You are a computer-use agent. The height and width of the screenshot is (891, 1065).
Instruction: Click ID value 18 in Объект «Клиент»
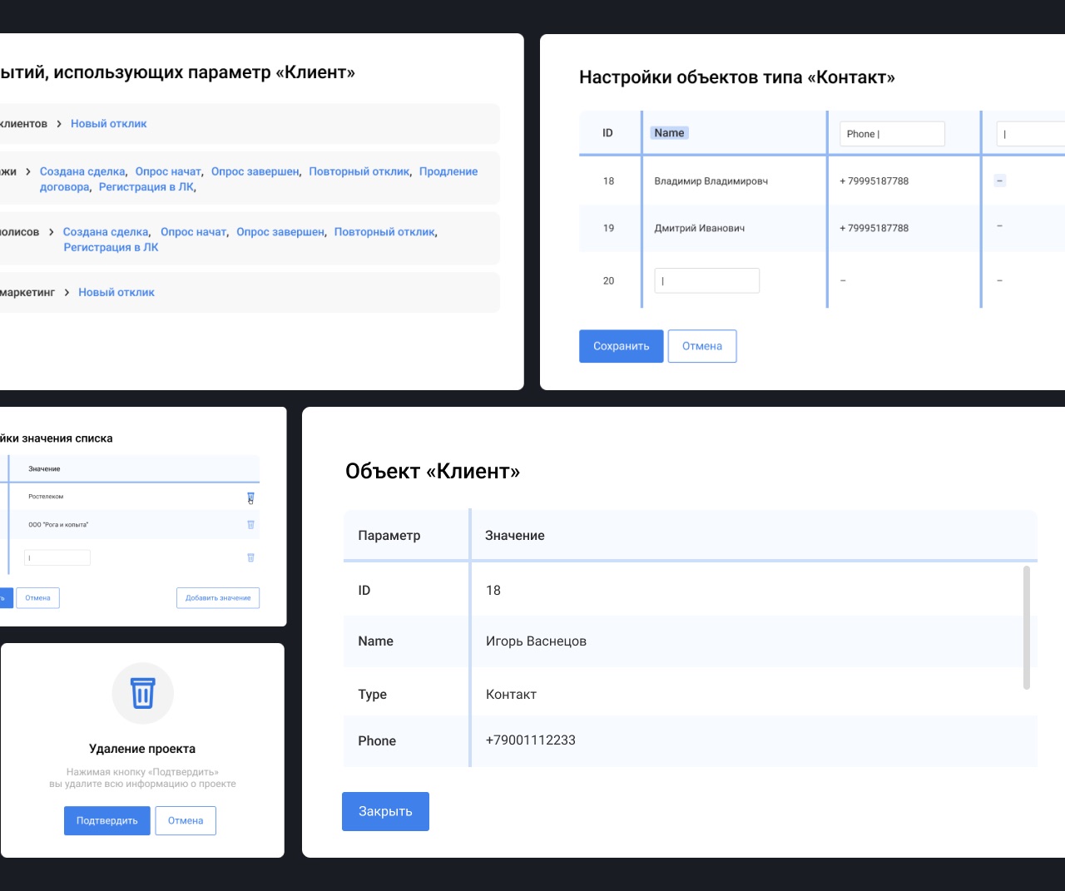coord(493,591)
